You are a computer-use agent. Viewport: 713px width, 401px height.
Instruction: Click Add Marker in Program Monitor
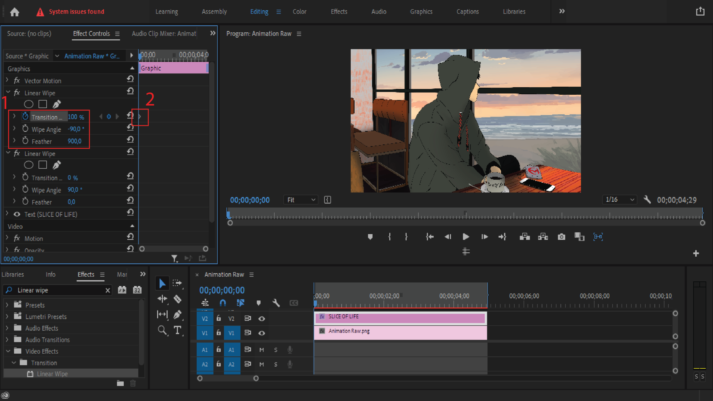pyautogui.click(x=370, y=237)
